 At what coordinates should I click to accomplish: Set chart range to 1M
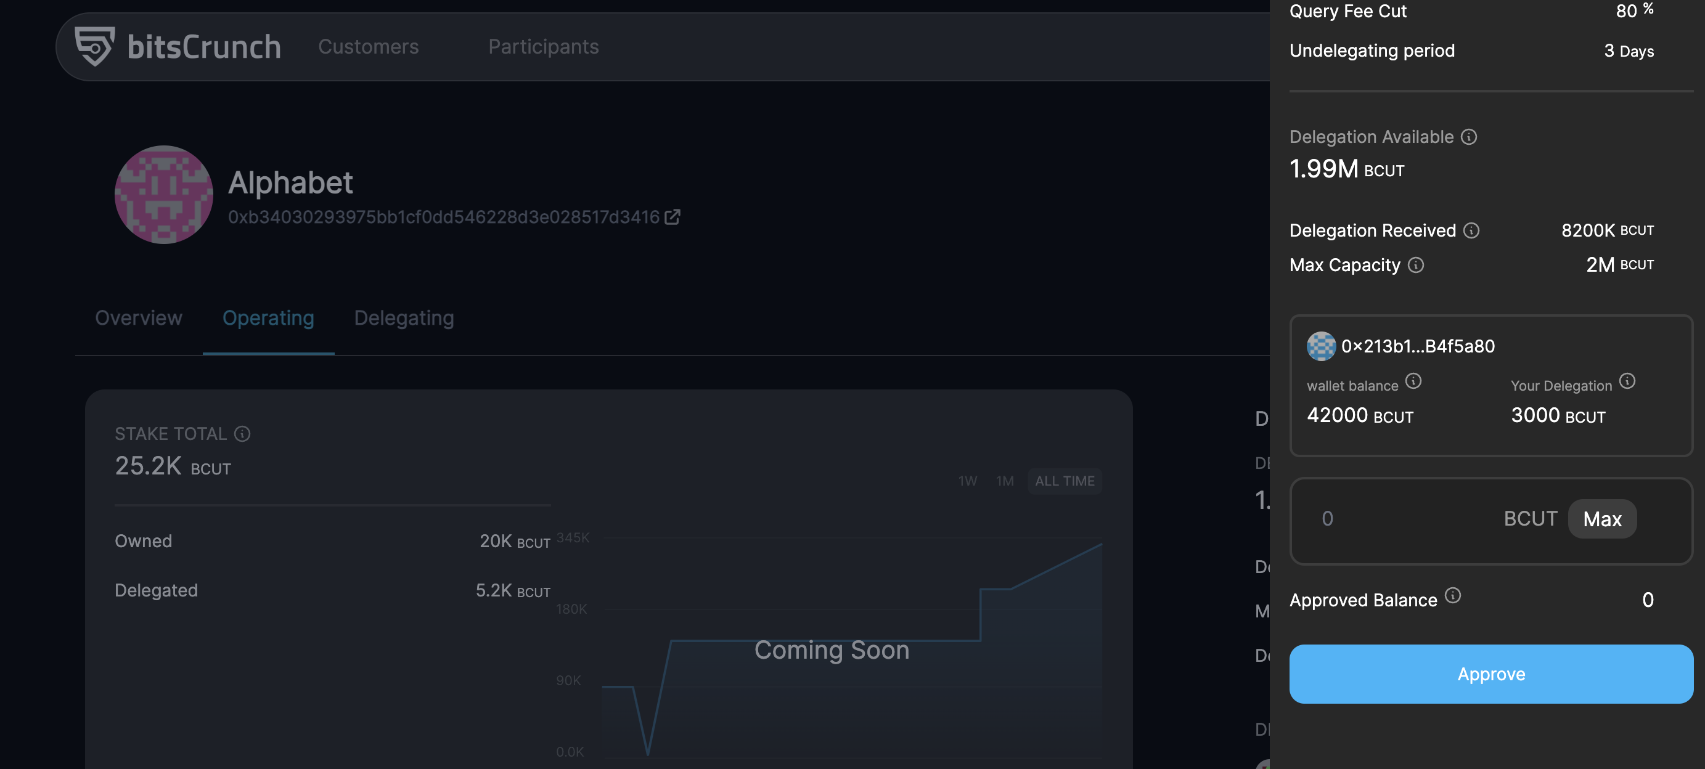(x=1005, y=481)
